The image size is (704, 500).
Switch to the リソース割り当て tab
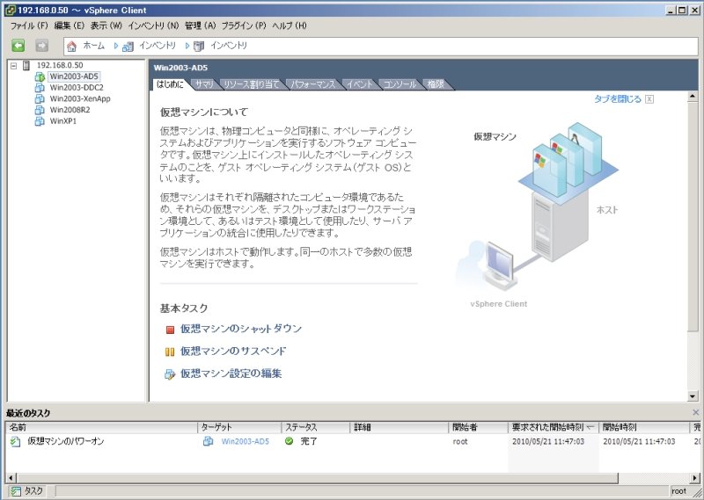(x=252, y=83)
